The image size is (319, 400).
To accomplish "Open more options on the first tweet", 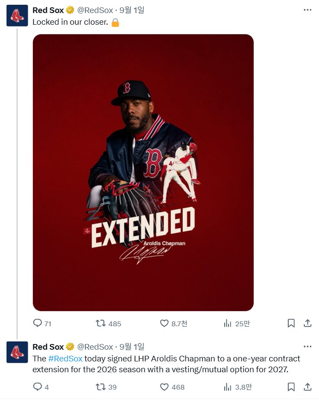I will [x=308, y=10].
